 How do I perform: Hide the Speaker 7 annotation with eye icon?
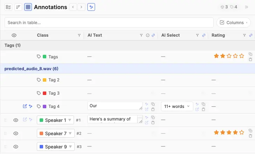point(16,133)
